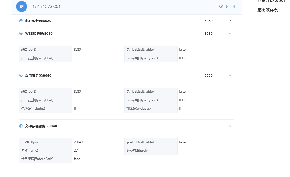Screen dimensions: 290x177
Task: Click the play icon beside 中心服务器:8080
Action: tap(21, 21)
